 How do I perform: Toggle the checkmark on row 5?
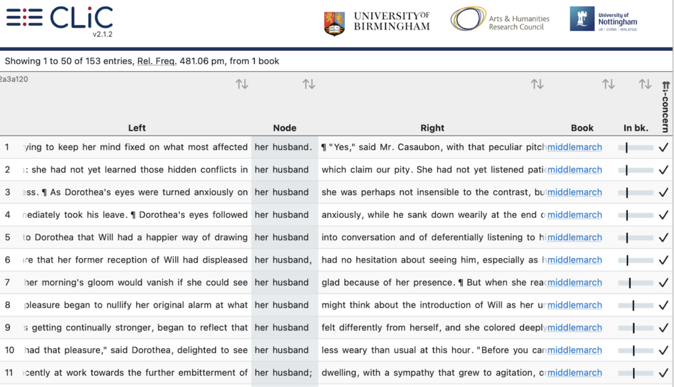pyautogui.click(x=663, y=238)
